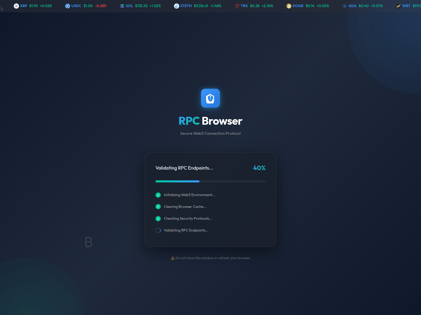This screenshot has width=421, height=315.
Task: Click XRP price $1.95
Action: point(34,6)
